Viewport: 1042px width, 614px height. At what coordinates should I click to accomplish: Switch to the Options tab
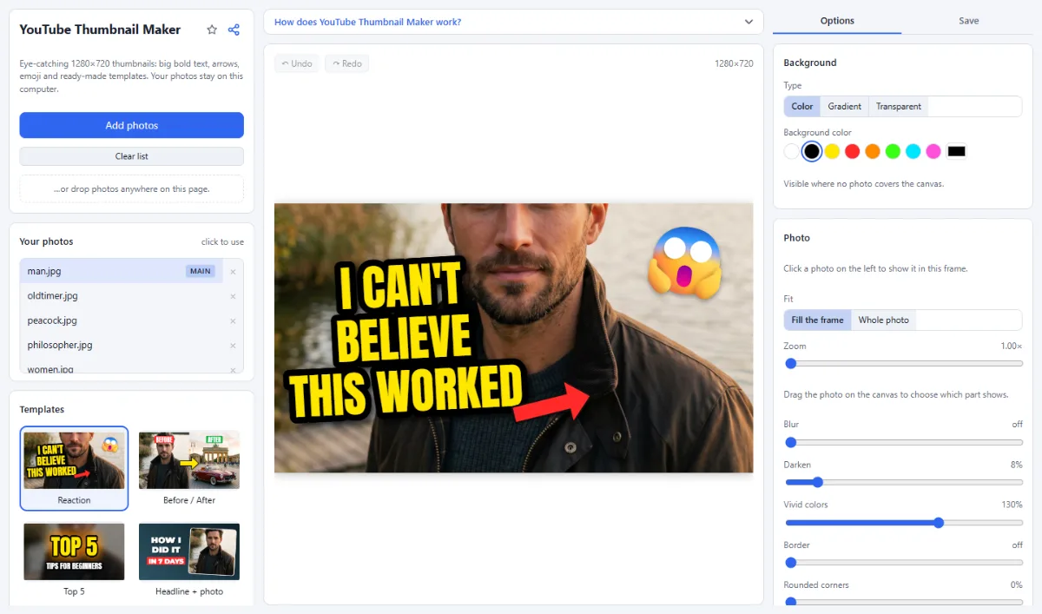(x=837, y=21)
